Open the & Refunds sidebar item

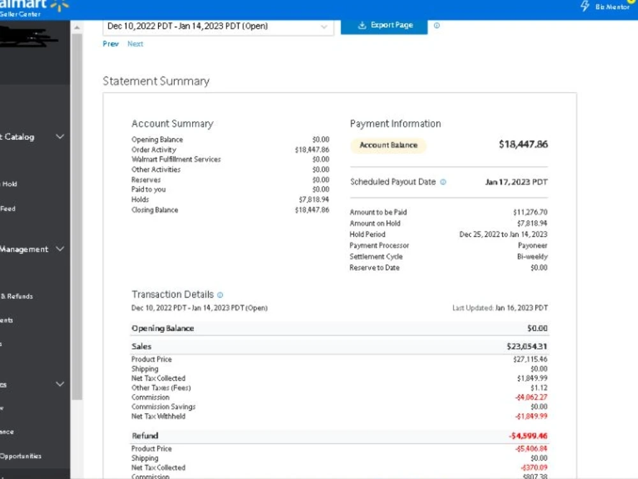[17, 296]
